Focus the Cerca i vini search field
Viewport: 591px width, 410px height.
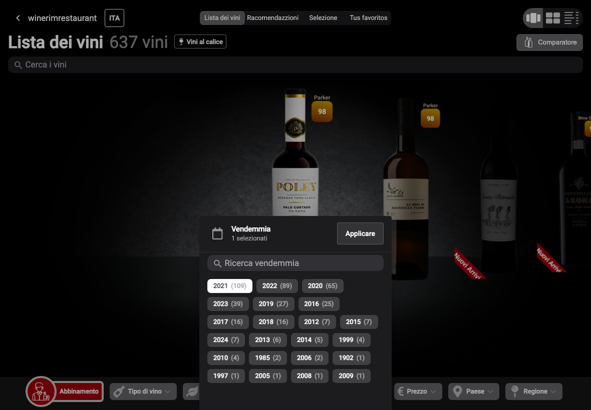[x=295, y=64]
